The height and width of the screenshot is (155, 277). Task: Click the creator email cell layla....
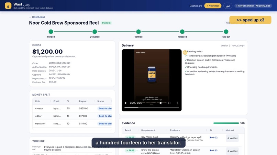(57, 108)
